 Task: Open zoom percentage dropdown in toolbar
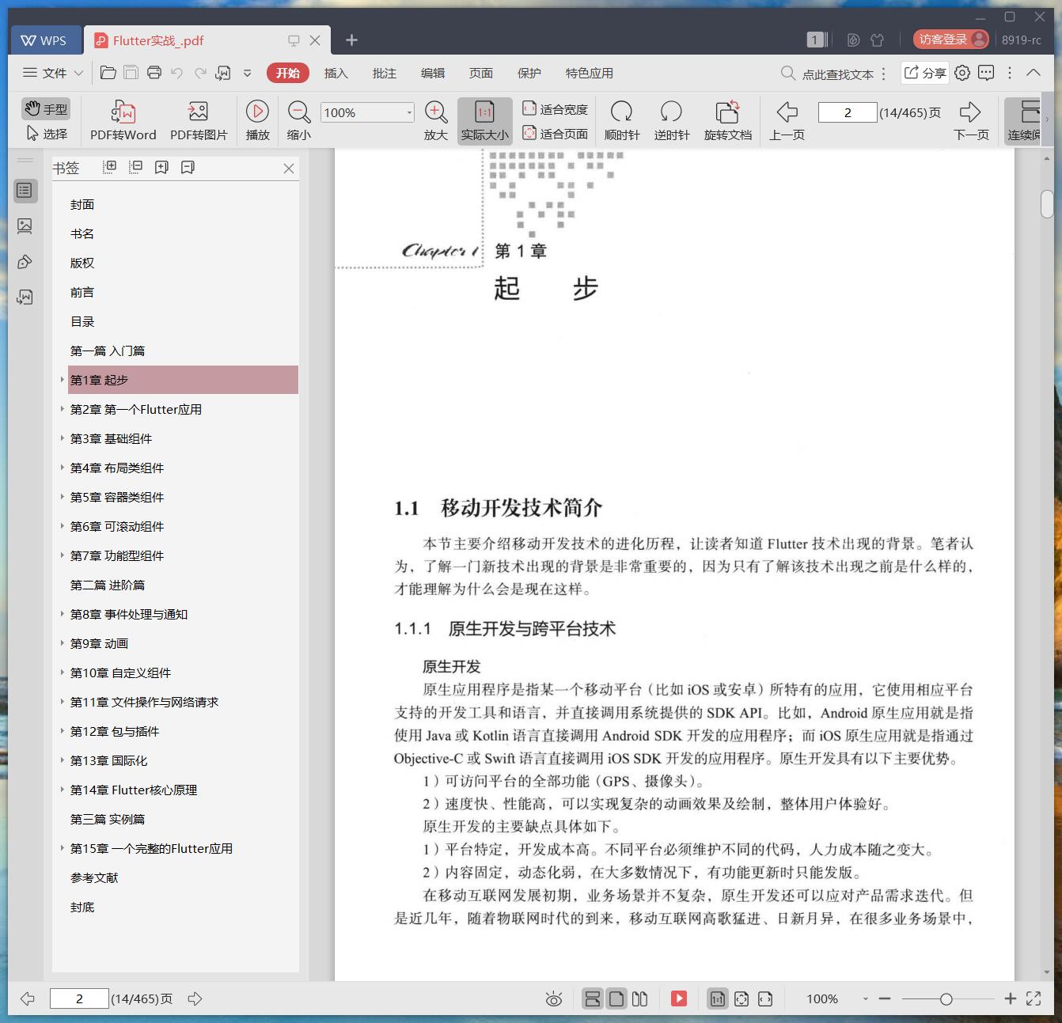(x=409, y=112)
